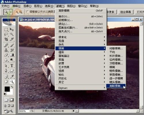Select the Lasso tool
This screenshot has height=115, width=144.
pyautogui.click(x=6, y=34)
